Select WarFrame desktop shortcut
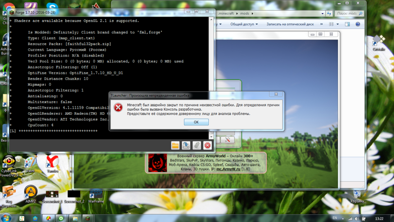Screen dimensions: 394x222 pyautogui.click(x=96, y=196)
